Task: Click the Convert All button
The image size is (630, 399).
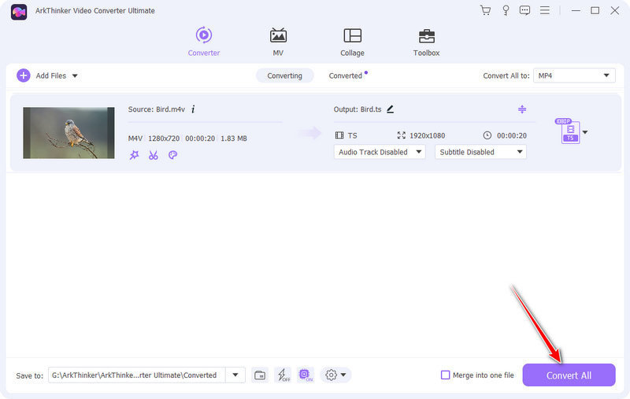Action: (x=569, y=375)
